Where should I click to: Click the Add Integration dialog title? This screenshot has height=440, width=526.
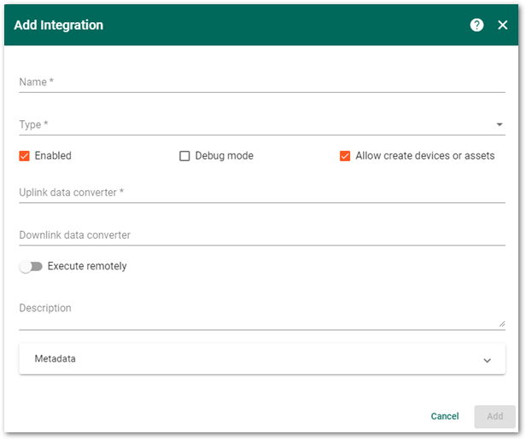[x=59, y=25]
